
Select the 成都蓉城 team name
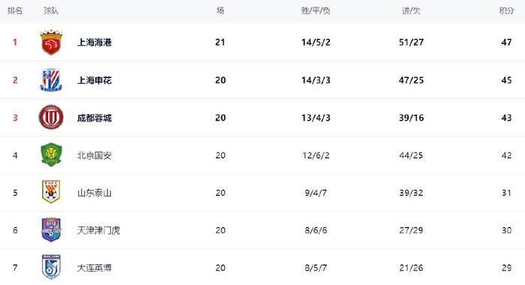(94, 118)
